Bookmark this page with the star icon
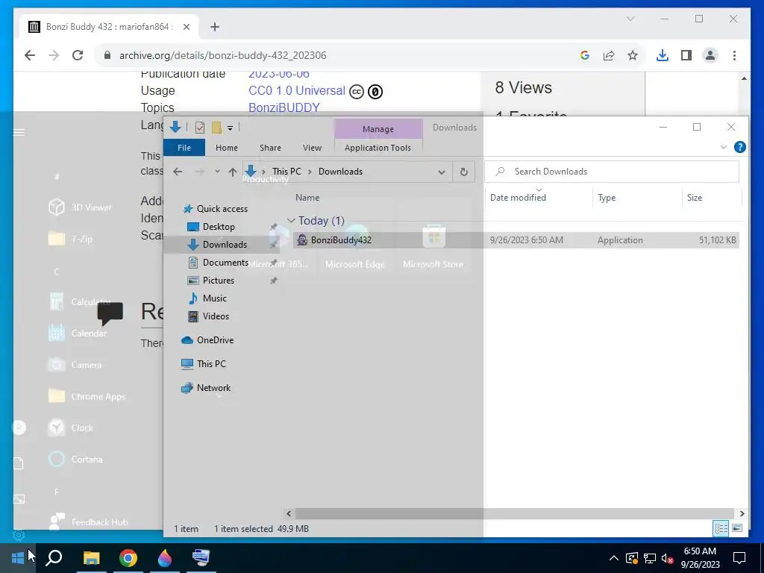 (x=633, y=55)
